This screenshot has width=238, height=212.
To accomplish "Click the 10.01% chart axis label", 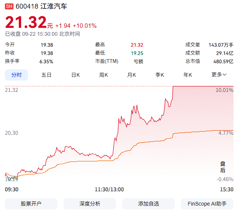I will (x=224, y=90).
